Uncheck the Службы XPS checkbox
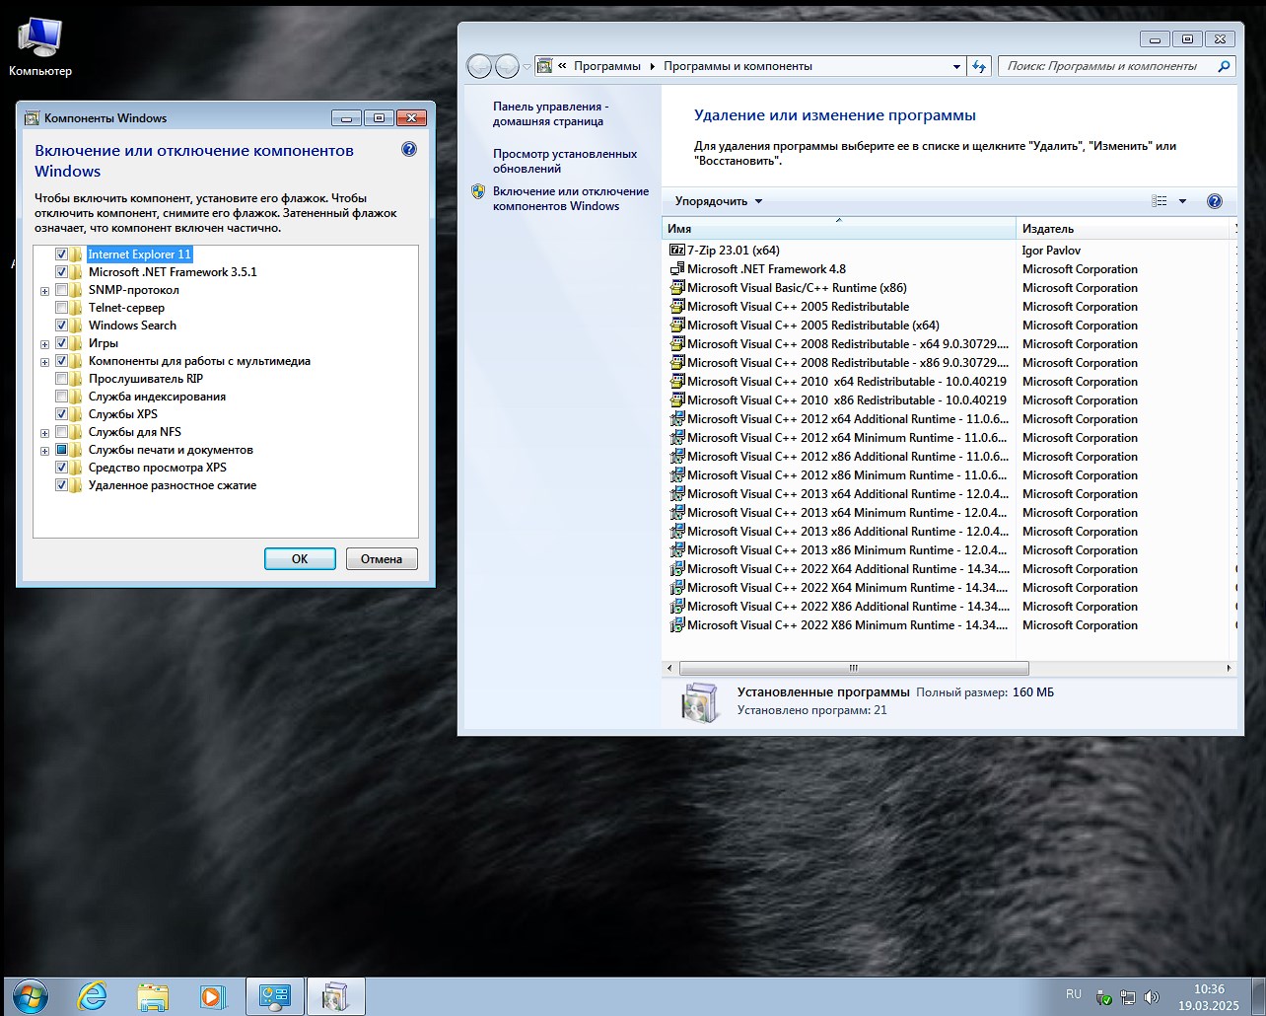 62,414
